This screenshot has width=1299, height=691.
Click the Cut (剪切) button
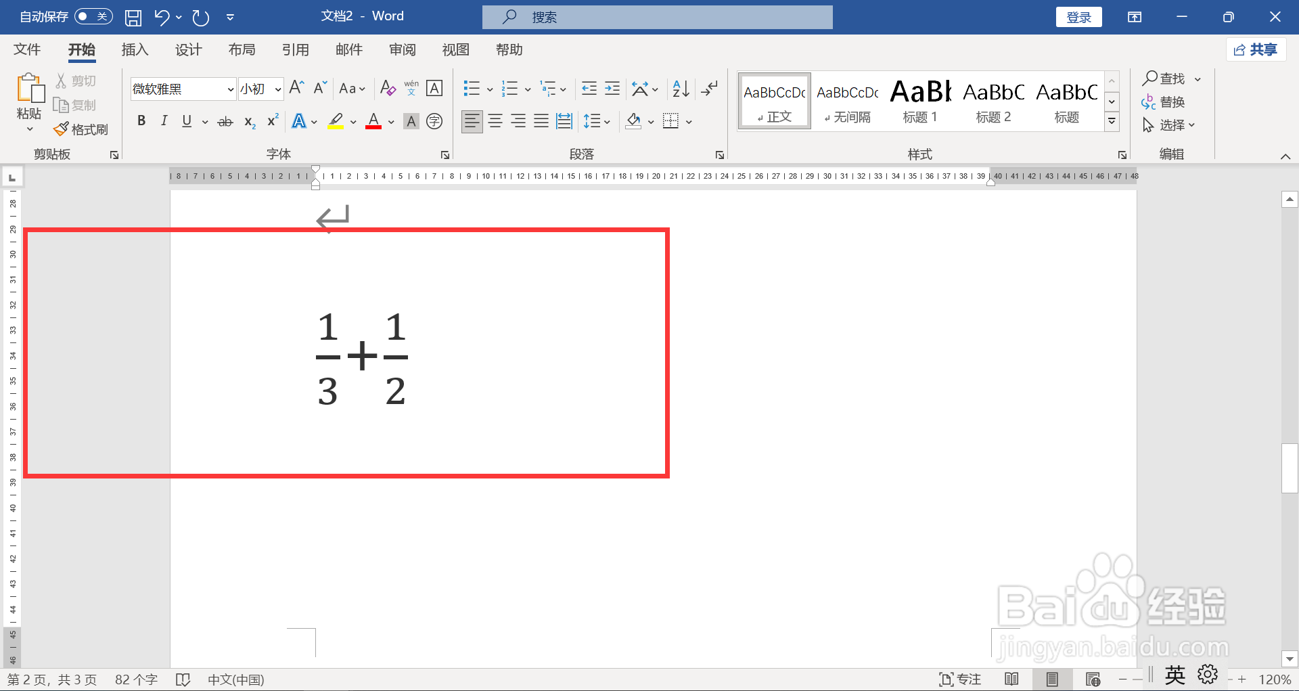76,81
